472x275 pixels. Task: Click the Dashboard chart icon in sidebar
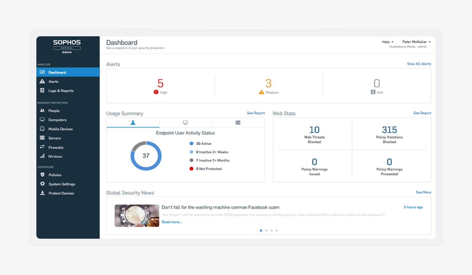[42, 72]
